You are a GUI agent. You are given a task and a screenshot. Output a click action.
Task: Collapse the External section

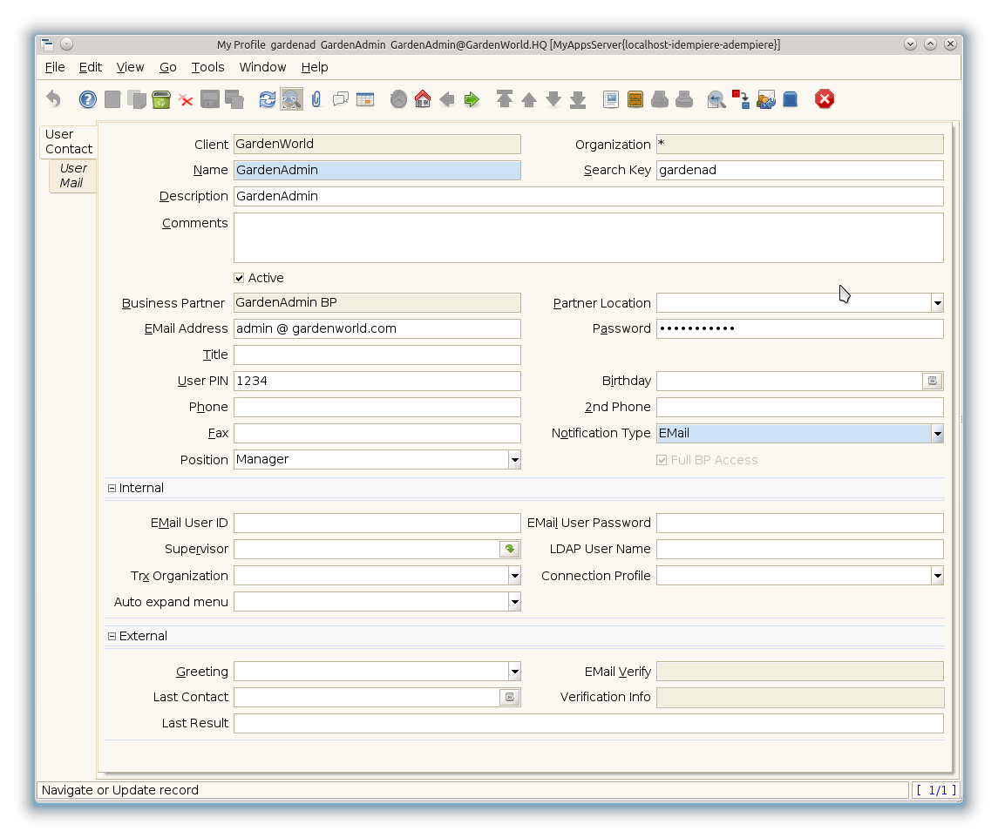112,637
